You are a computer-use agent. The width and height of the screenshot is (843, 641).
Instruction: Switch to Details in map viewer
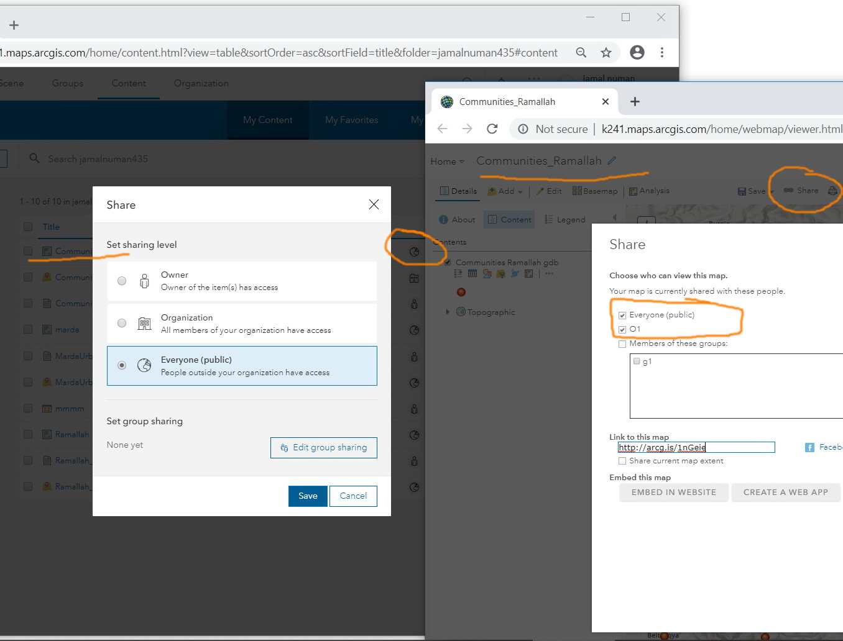[x=458, y=191]
